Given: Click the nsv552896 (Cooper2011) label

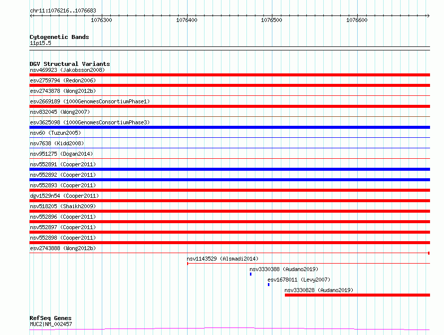Looking at the screenshot, I should point(63,217).
